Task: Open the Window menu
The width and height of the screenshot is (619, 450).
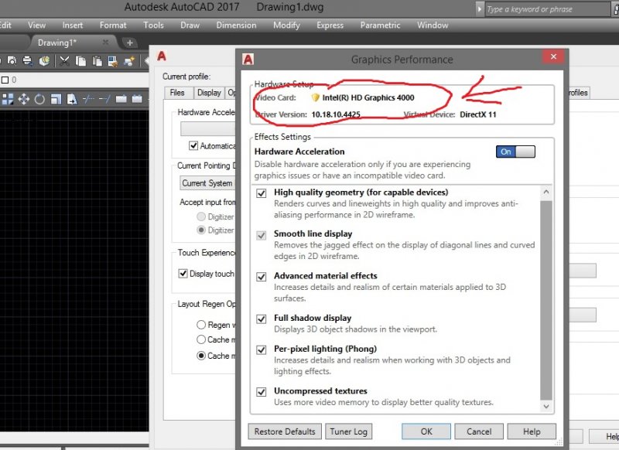Action: pos(433,26)
